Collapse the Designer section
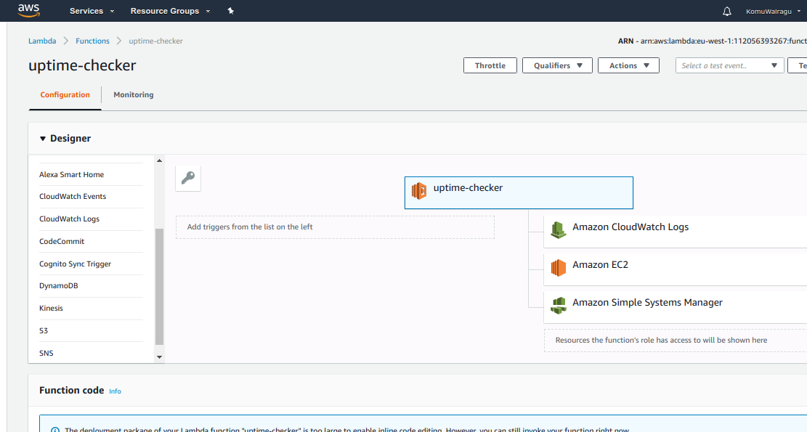Screen dimensions: 807x432 click(x=43, y=139)
